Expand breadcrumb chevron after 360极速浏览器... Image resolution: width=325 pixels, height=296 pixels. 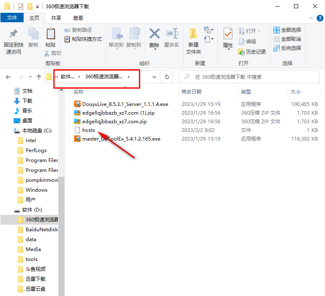pyautogui.click(x=129, y=77)
